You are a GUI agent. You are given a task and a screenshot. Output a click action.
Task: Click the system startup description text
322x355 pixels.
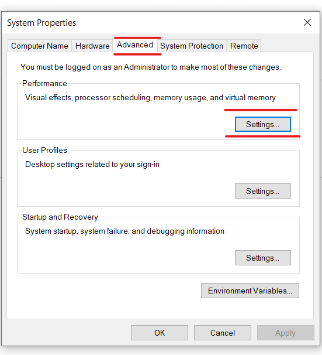click(124, 231)
